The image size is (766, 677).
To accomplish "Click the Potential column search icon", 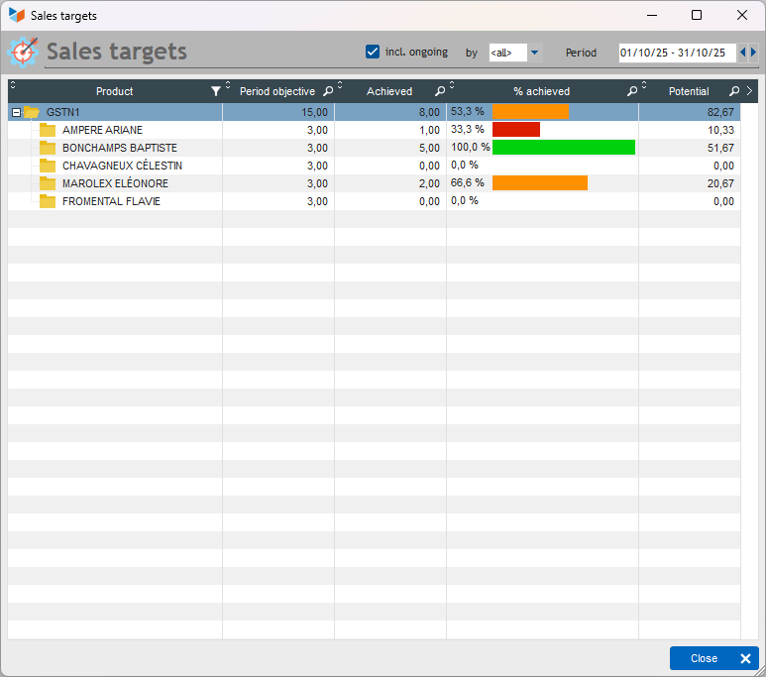I will 734,91.
